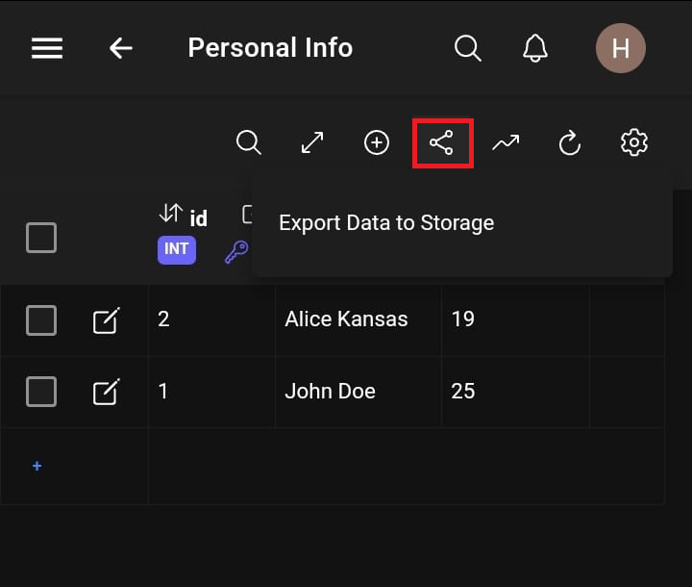Screen dimensions: 692x587
Task: Edit the Alice Kansas record
Action: coord(106,319)
